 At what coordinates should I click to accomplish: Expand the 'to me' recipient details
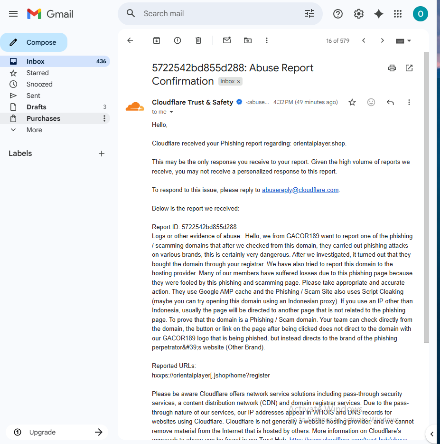171,112
